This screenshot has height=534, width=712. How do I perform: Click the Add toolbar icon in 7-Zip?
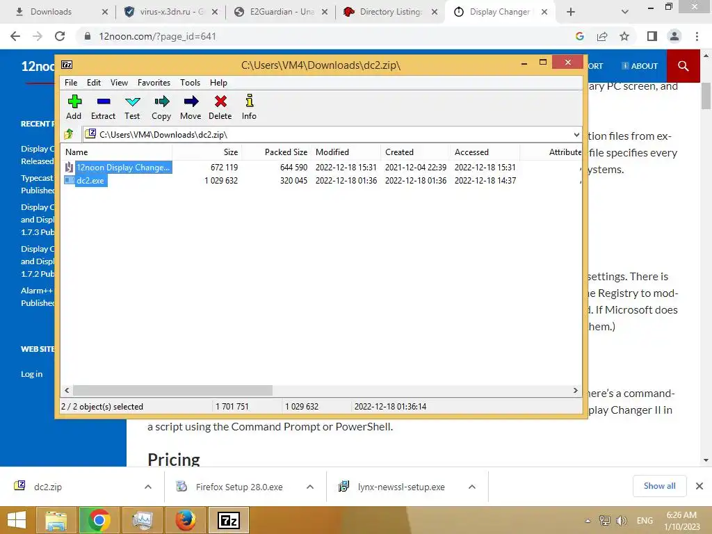(x=74, y=107)
